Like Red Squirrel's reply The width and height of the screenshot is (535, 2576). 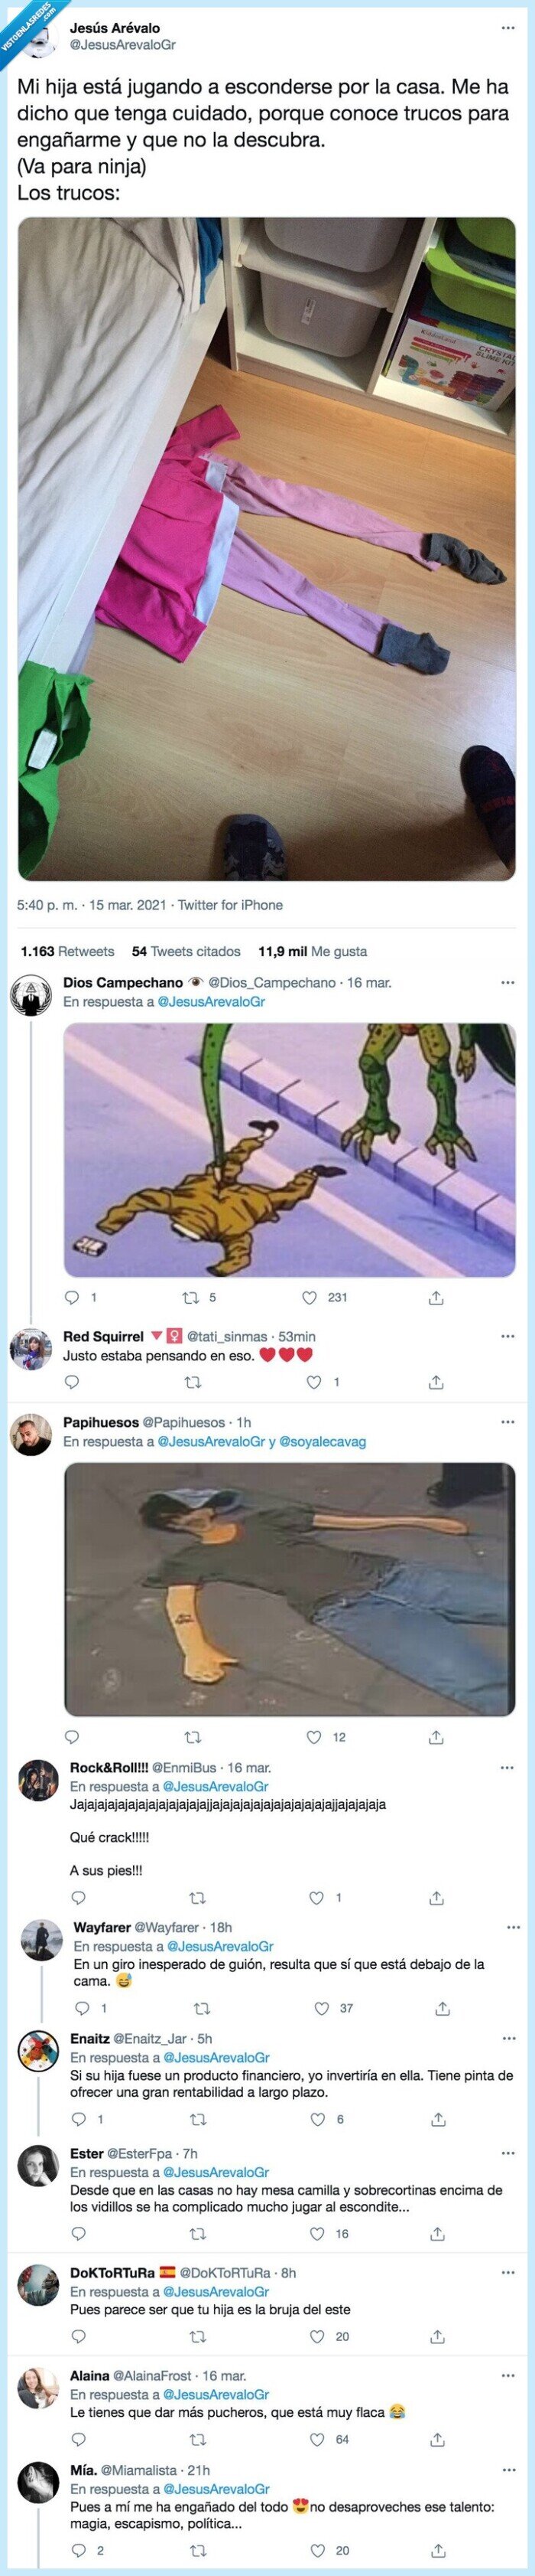click(x=314, y=1382)
